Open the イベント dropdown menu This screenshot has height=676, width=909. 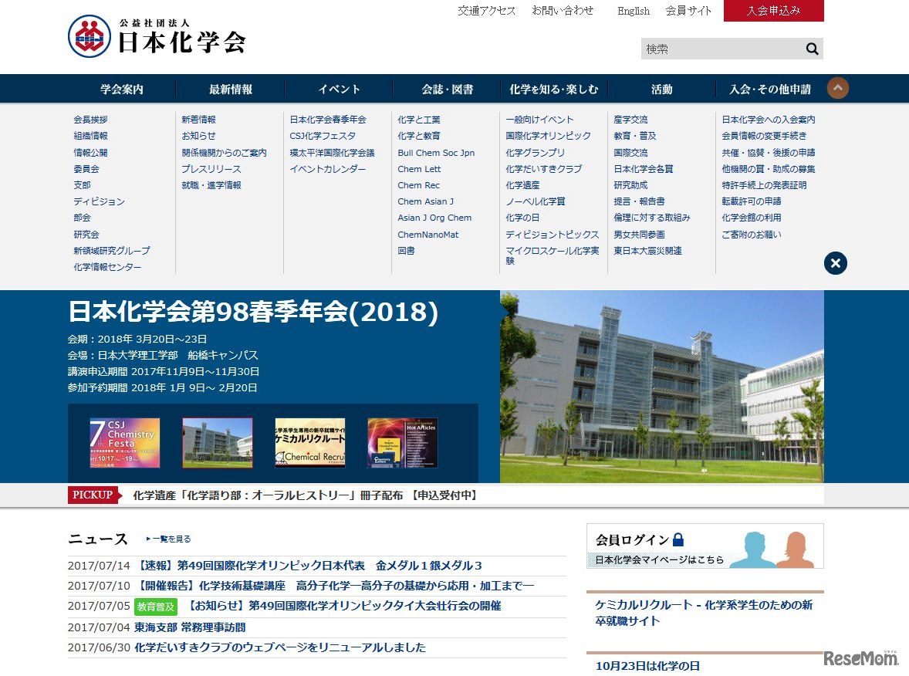tap(337, 88)
